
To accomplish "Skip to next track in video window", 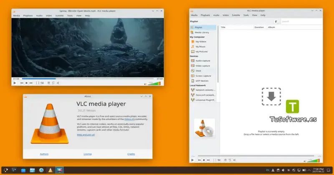I will 31,83.
